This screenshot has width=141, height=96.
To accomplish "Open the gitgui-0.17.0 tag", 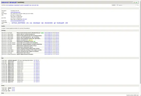I will tap(11, 68).
